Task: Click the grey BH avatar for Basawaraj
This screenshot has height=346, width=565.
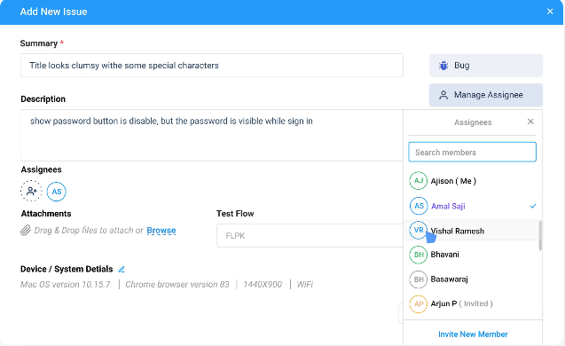Action: coord(419,279)
